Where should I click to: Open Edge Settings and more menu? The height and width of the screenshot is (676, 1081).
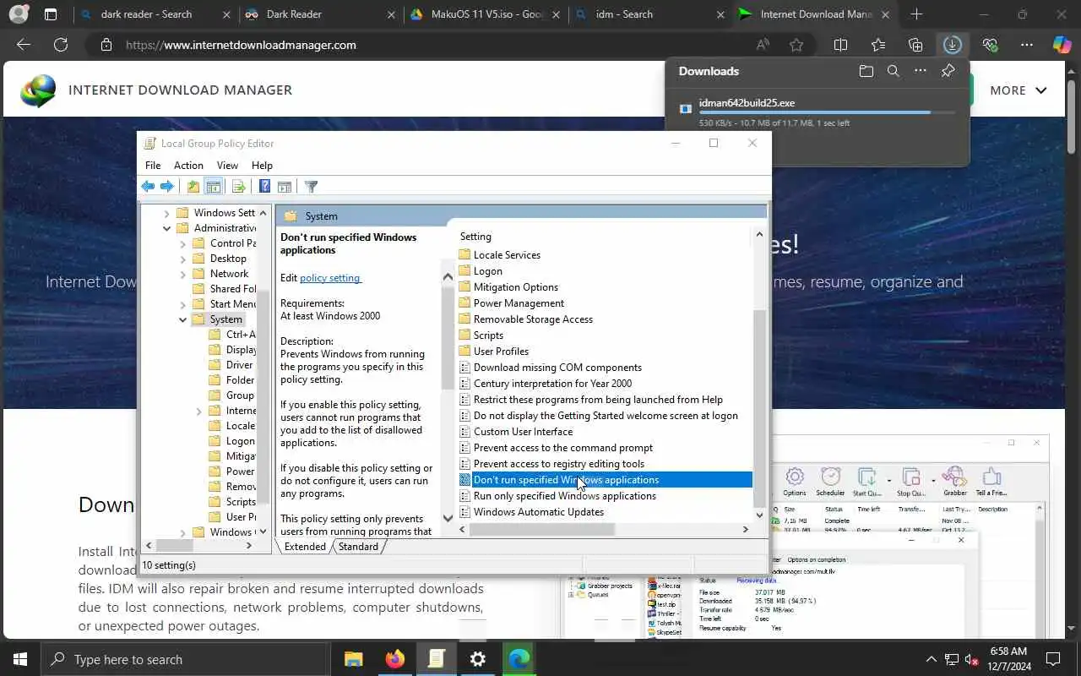click(x=1027, y=45)
